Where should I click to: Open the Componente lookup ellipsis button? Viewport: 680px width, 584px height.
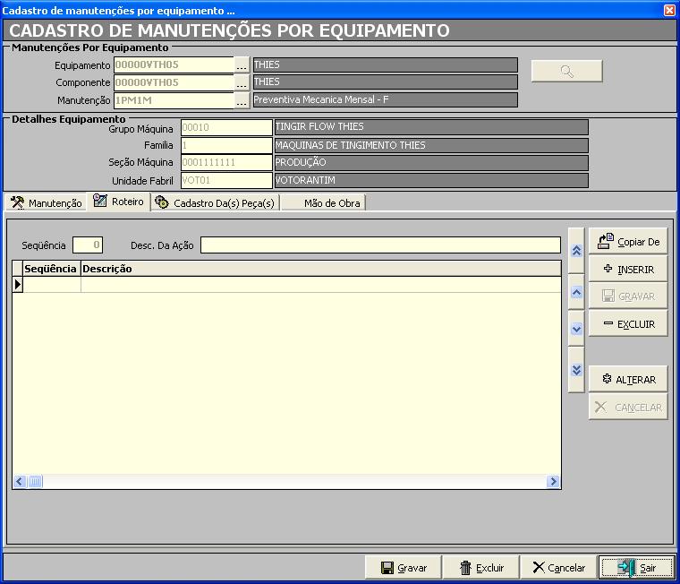click(242, 82)
